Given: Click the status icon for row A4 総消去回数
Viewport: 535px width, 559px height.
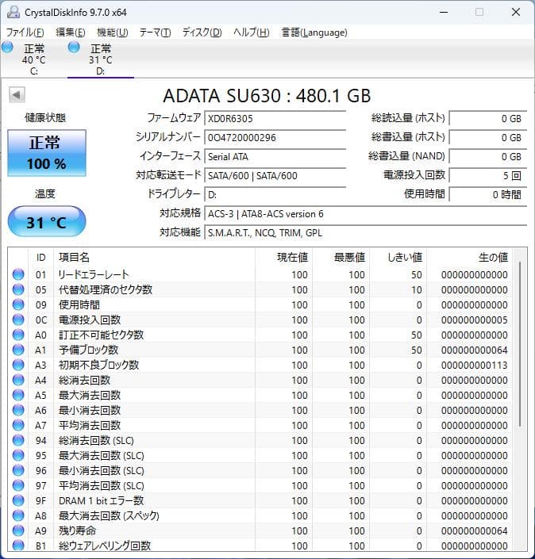Looking at the screenshot, I should click(x=18, y=380).
